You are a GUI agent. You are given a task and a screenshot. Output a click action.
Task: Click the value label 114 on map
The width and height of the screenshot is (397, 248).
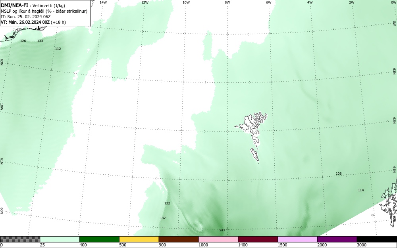click(361, 190)
